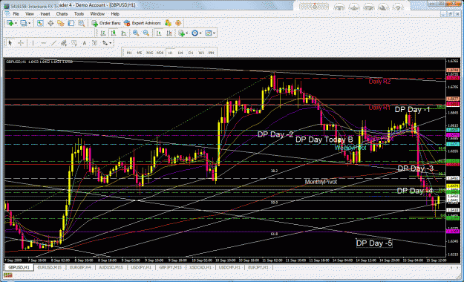Screen dimensions: 464x282
Task: Select the vertical line tool
Action: tap(33, 43)
